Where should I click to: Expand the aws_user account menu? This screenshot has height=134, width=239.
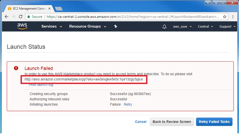coord(182,27)
